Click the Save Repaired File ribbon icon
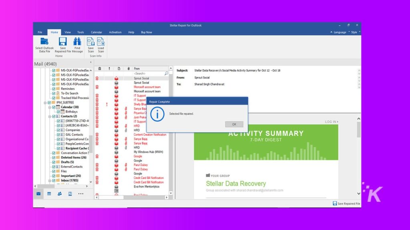 click(x=63, y=41)
